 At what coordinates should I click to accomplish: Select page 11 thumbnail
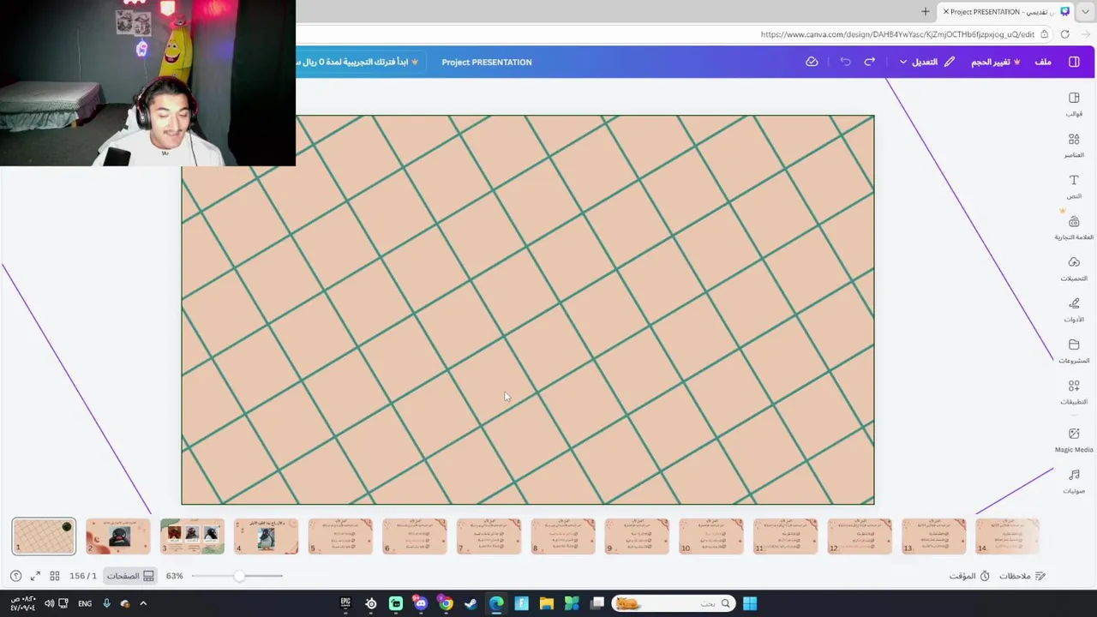pyautogui.click(x=785, y=536)
